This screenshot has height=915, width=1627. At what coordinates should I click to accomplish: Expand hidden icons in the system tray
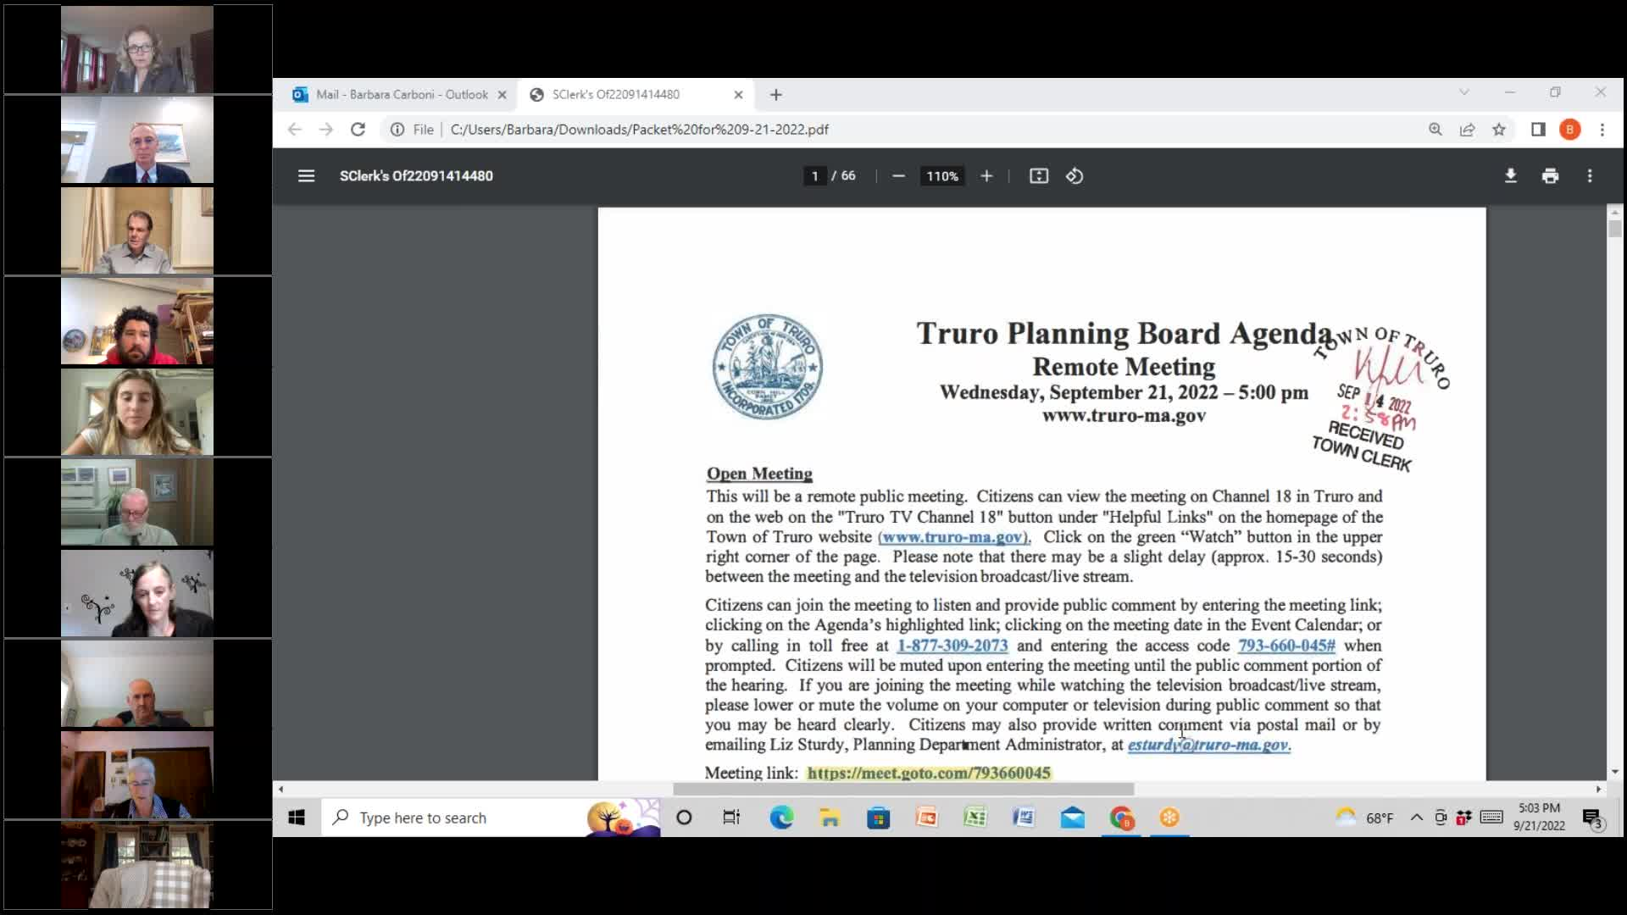tap(1416, 818)
